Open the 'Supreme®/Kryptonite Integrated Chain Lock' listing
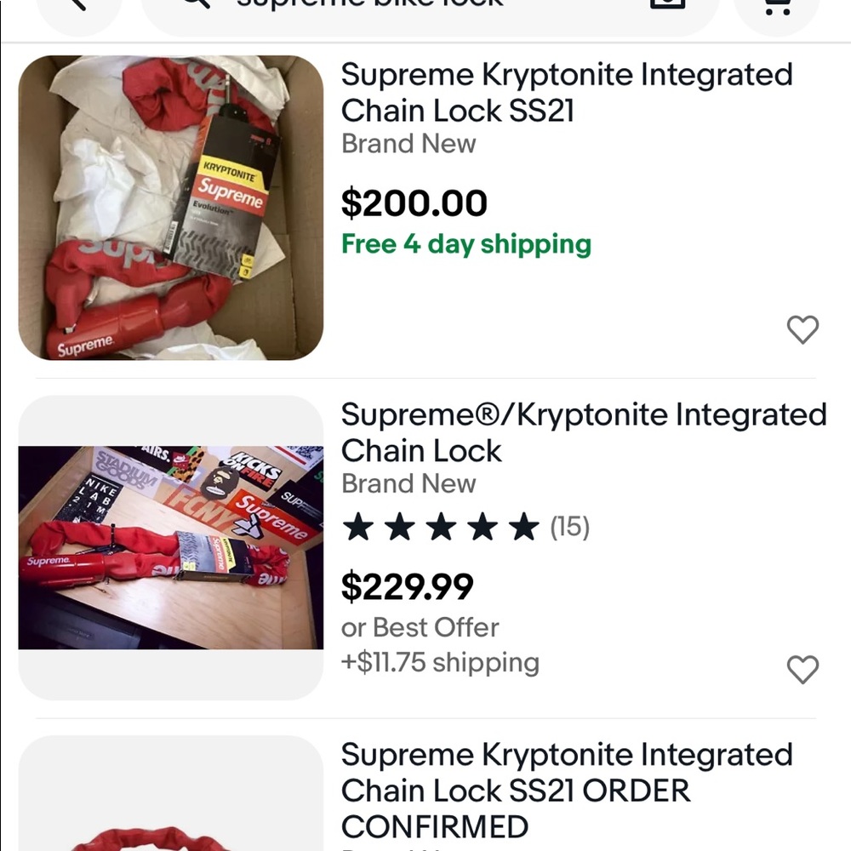Screen dimensions: 851x851 point(584,432)
